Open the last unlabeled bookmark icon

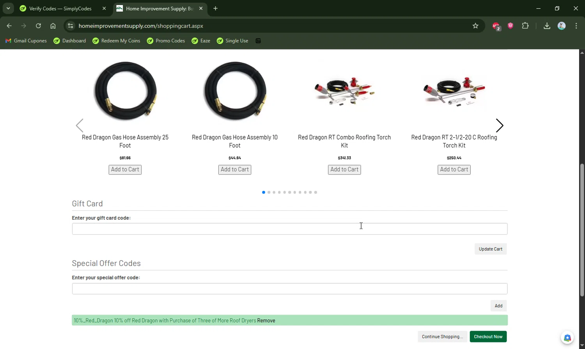(258, 41)
